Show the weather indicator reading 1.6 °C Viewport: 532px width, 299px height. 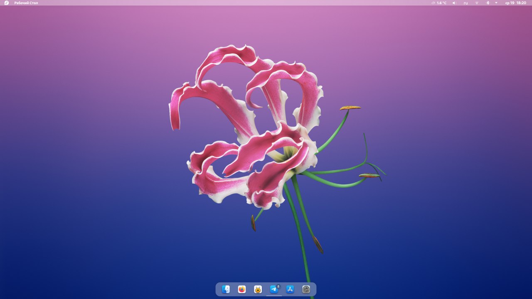(439, 3)
